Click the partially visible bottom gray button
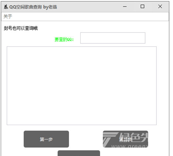Screen dimensions: 173x156 (x=79, y=153)
